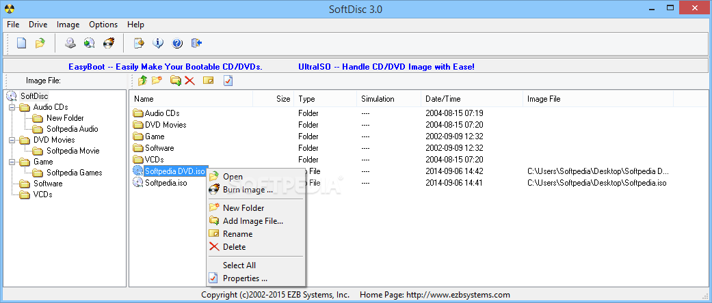The image size is (712, 303).
Task: Choose Delete from the context menu
Action: click(x=256, y=247)
